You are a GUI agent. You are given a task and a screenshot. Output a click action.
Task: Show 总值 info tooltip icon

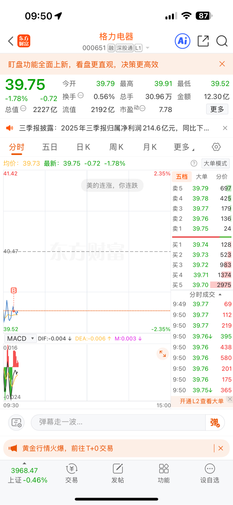23,108
